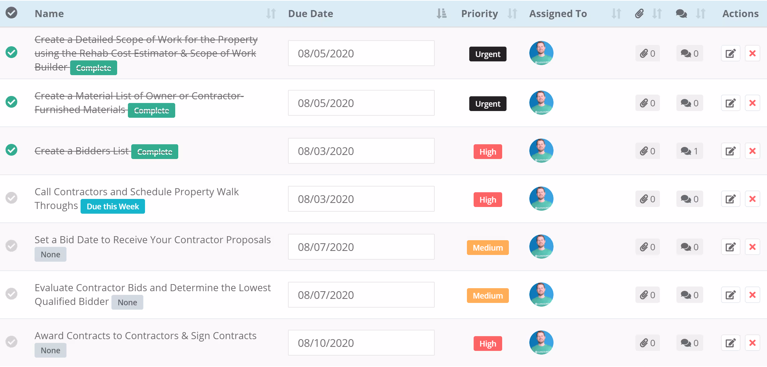
Task: Click the assignee avatar on 'Award Contracts' task
Action: pos(541,343)
